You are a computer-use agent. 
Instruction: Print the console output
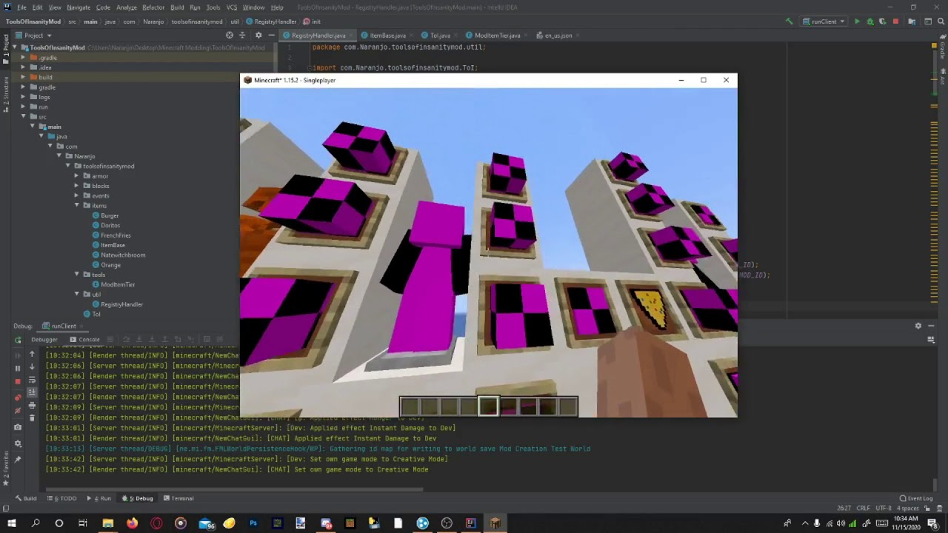[x=32, y=405]
